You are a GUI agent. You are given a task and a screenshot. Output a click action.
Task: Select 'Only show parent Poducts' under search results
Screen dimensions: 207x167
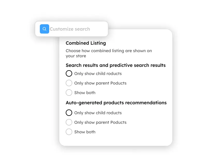[x=69, y=83]
